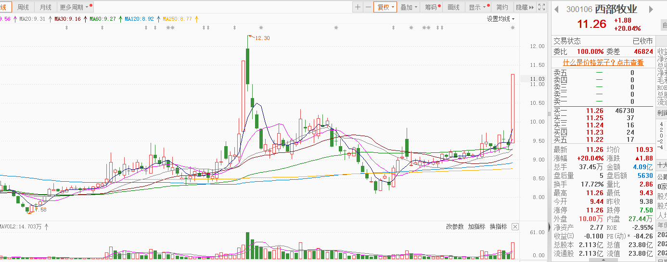Image resolution: width=667 pixels, height=262 pixels.
Task: Click the current price 11.26 header
Action: [591, 24]
